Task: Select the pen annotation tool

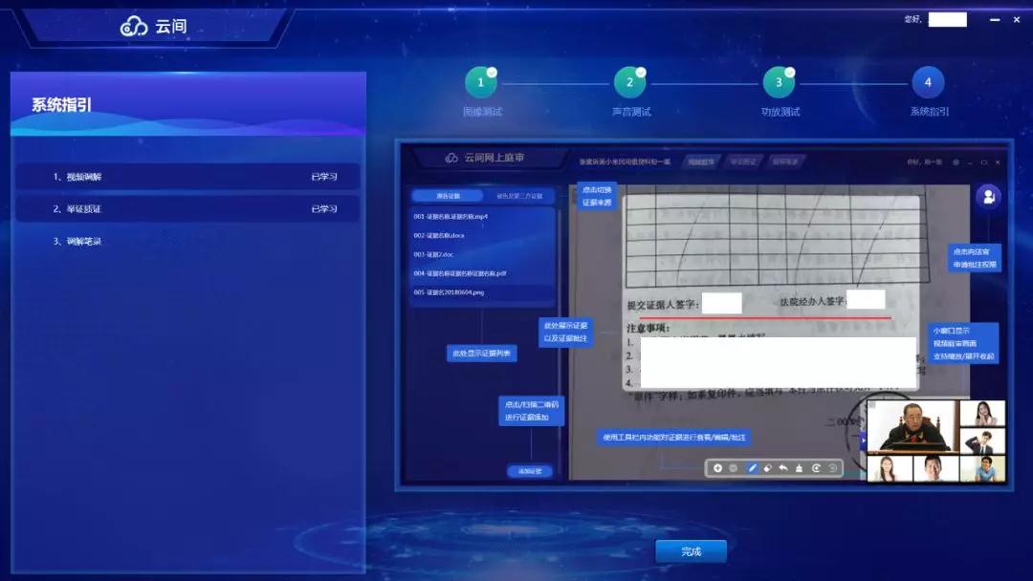Action: pyautogui.click(x=752, y=468)
